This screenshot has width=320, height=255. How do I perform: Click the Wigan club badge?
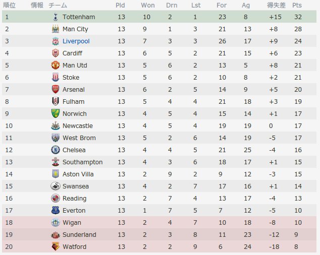[x=56, y=223]
